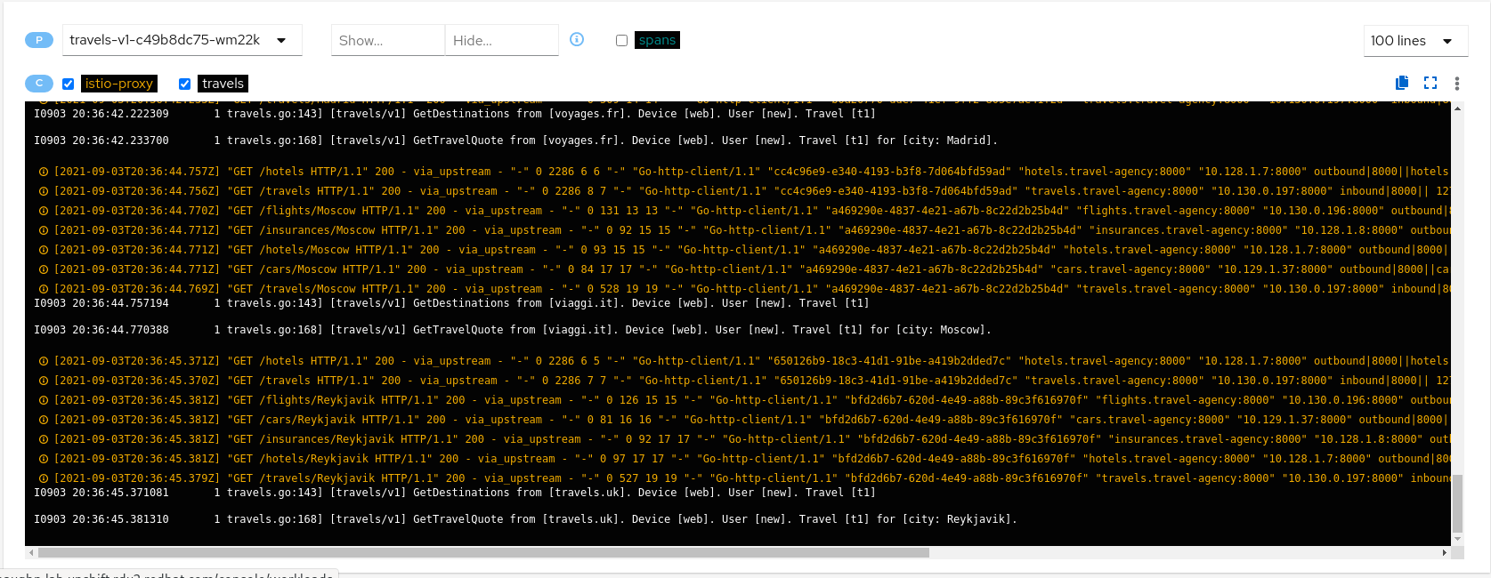This screenshot has height=578, width=1491.
Task: Copy logs using the copy icon
Action: (x=1402, y=83)
